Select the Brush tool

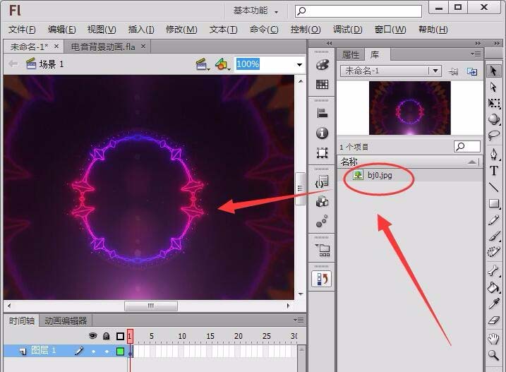[494, 236]
